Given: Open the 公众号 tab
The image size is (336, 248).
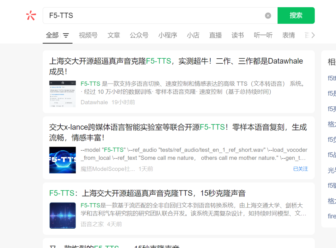Looking at the screenshot, I should click(139, 35).
